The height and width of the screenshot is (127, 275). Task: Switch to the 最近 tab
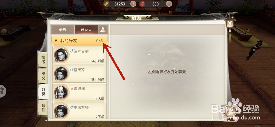63,30
